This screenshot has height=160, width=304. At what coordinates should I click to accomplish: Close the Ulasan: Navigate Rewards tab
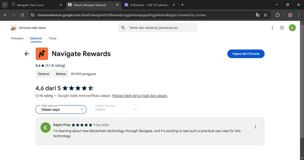117,5
